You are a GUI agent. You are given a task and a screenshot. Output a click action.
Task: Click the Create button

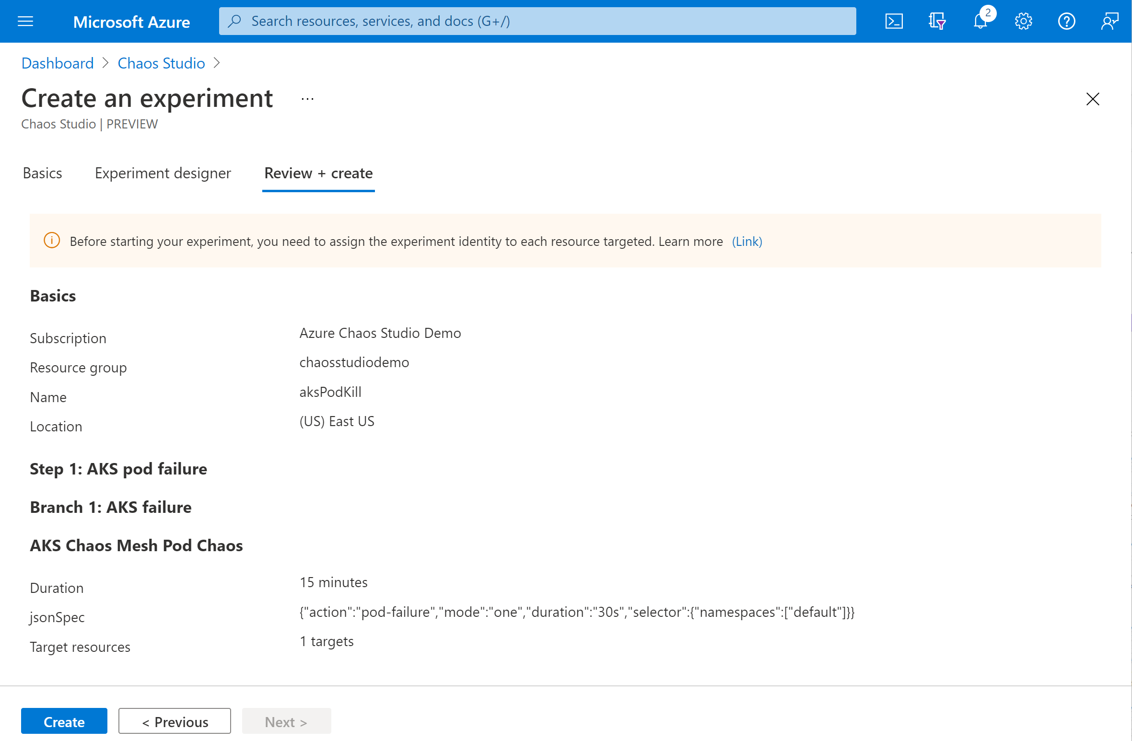64,720
